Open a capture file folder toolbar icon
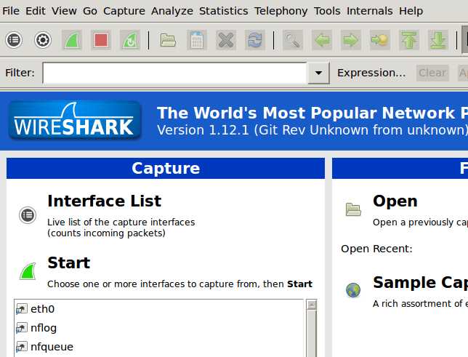This screenshot has height=357, width=468. 168,40
